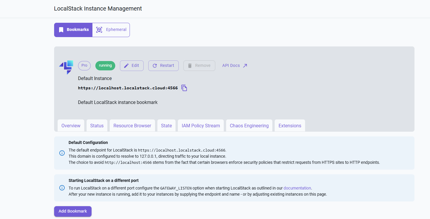Open the Status tab
Image resolution: width=430 pixels, height=219 pixels.
[x=97, y=126]
